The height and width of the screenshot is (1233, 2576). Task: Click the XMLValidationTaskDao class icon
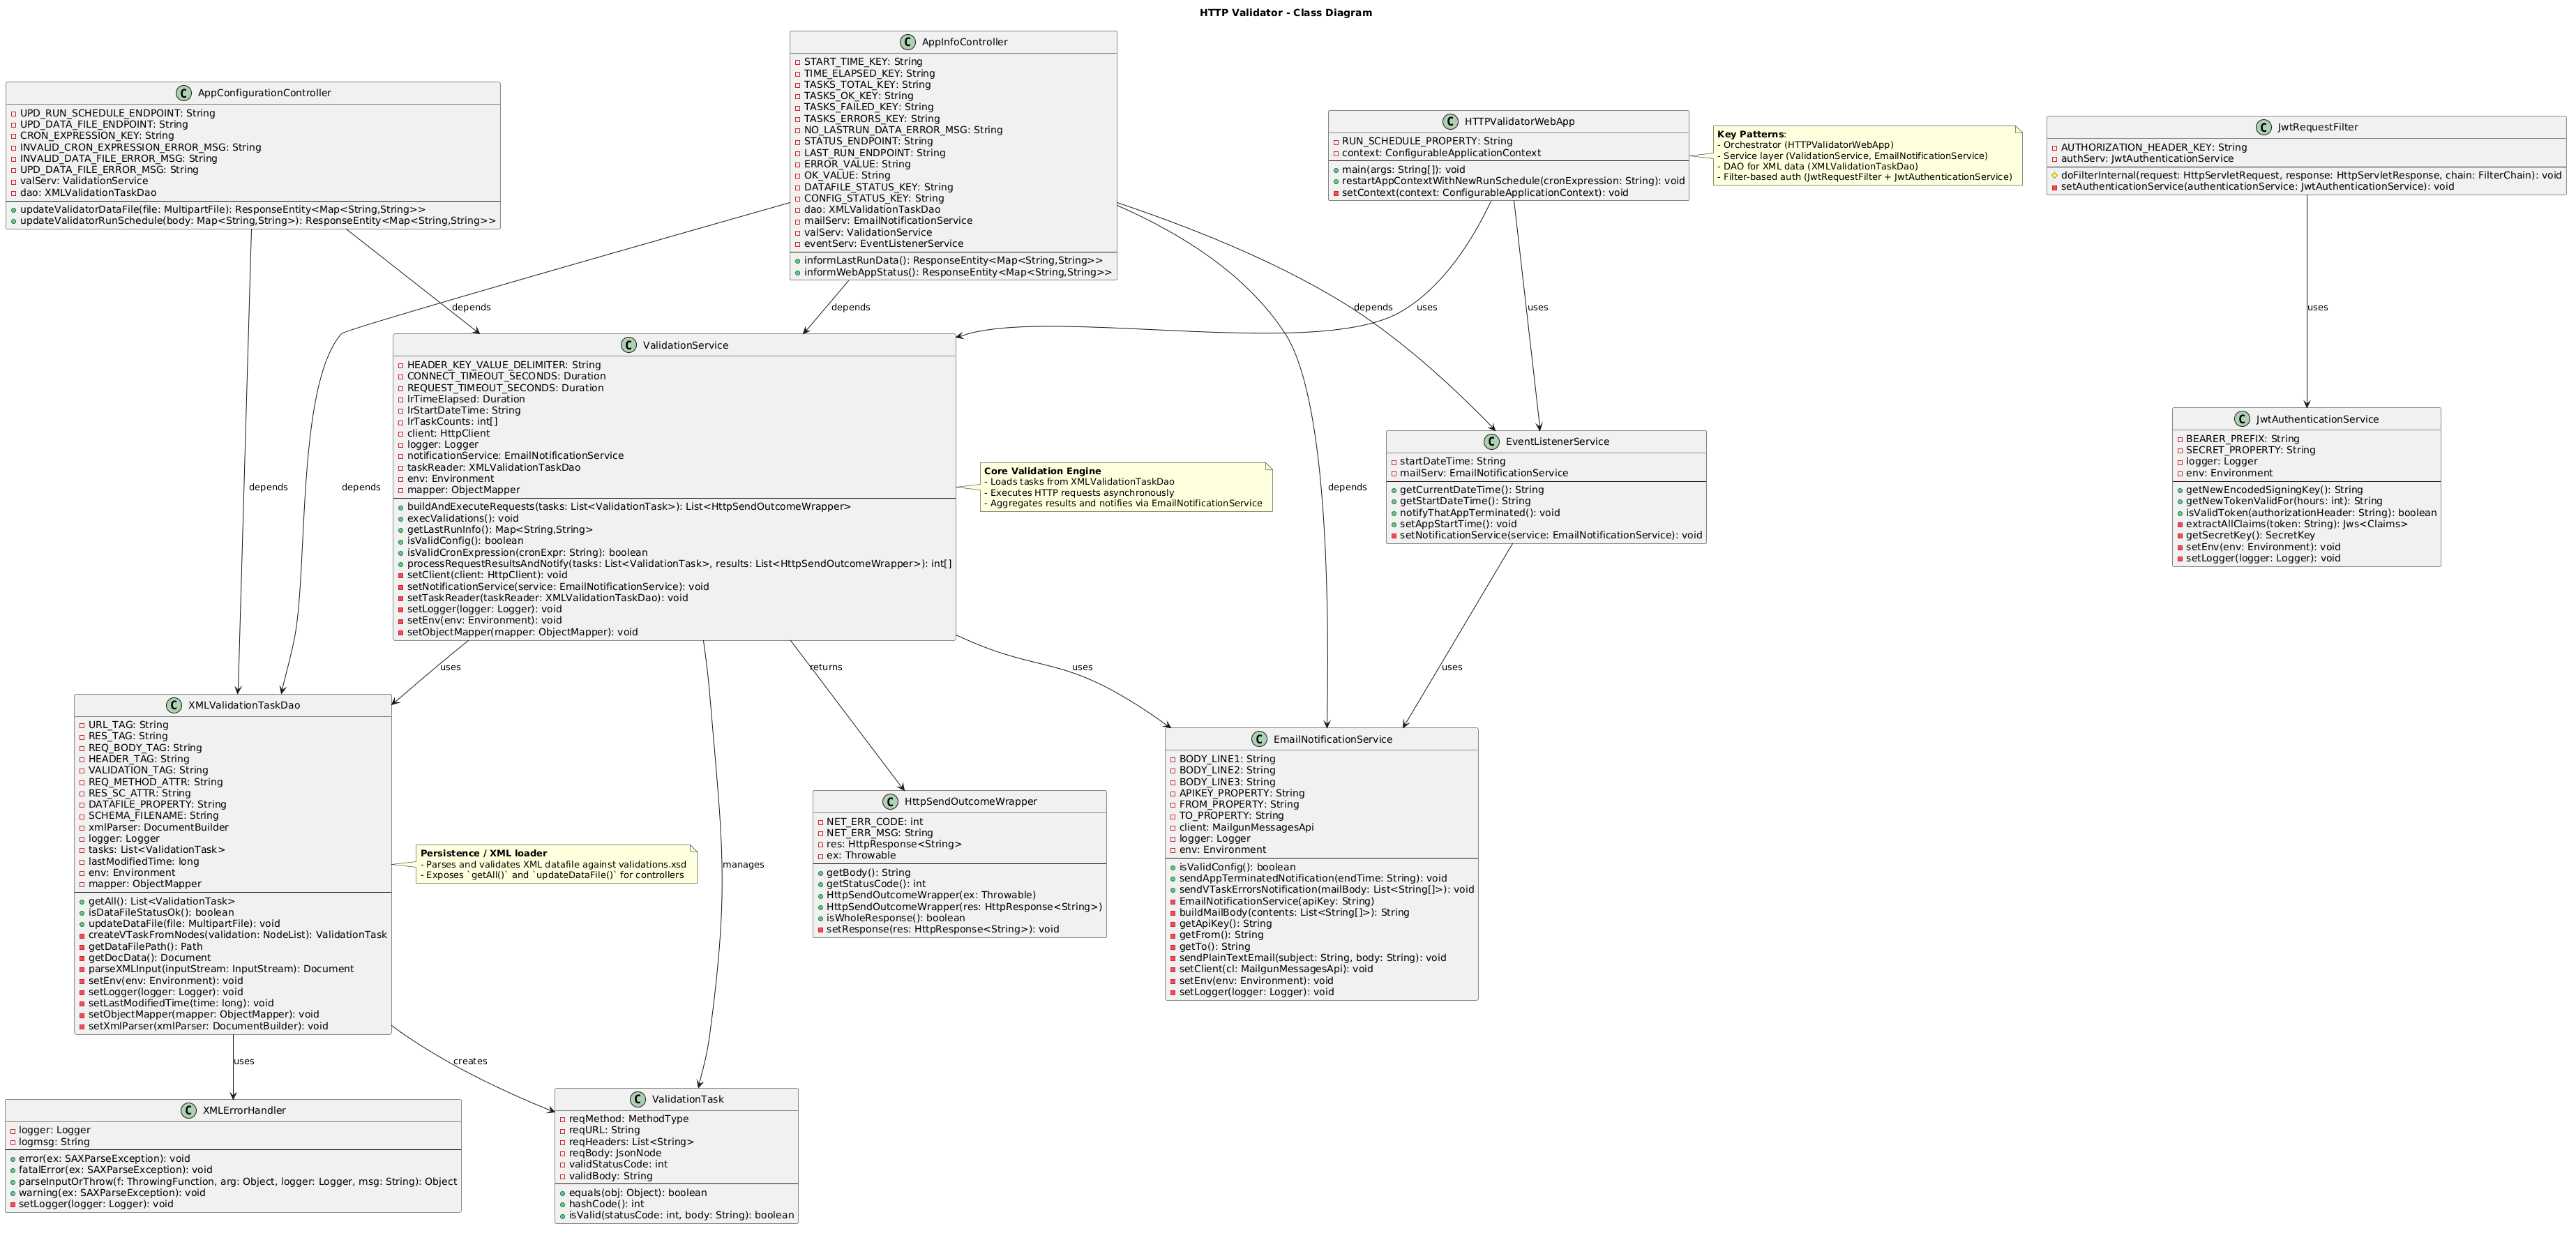click(174, 705)
